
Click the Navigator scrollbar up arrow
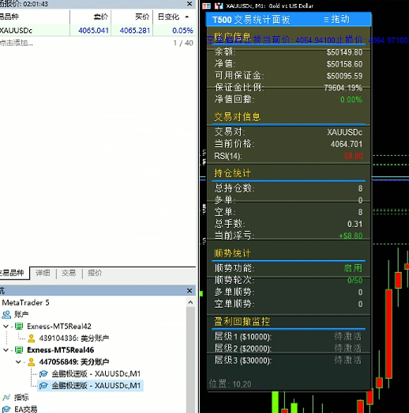(x=190, y=302)
